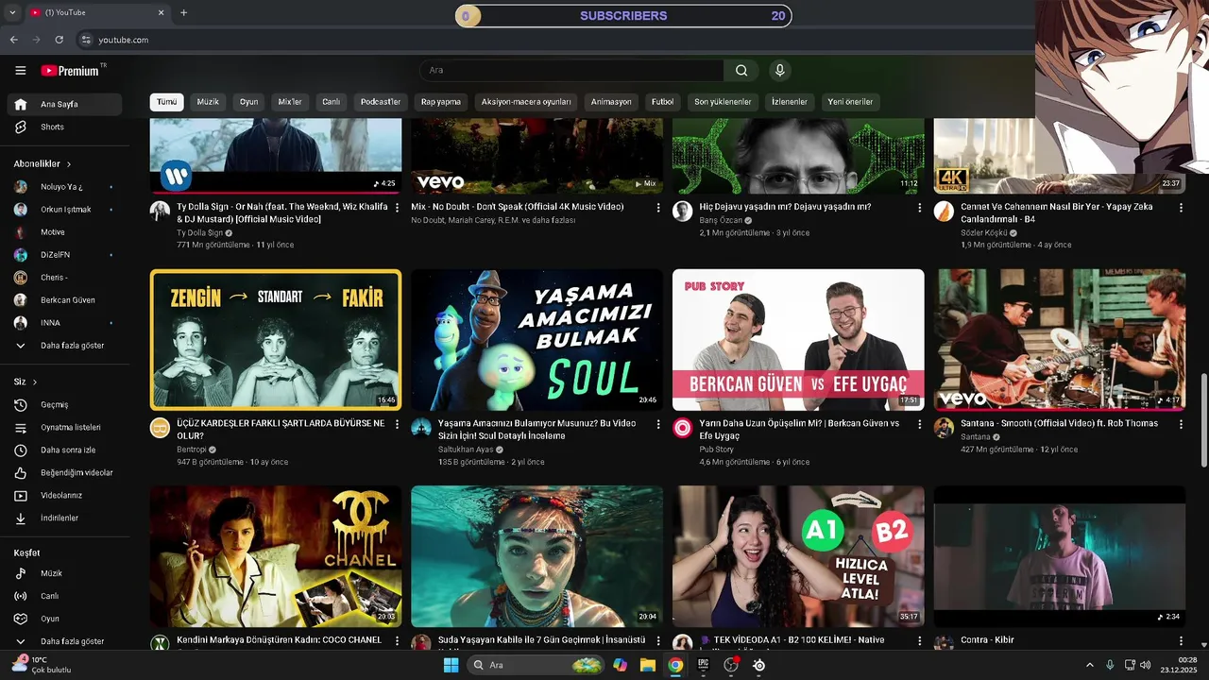Image resolution: width=1209 pixels, height=680 pixels.
Task: Open Chrome from the taskbar
Action: (x=675, y=665)
